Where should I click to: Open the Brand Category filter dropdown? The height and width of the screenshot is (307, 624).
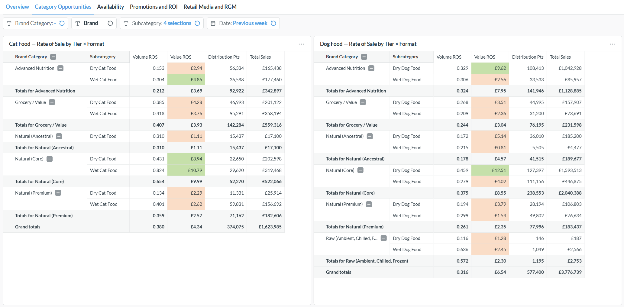pos(35,23)
